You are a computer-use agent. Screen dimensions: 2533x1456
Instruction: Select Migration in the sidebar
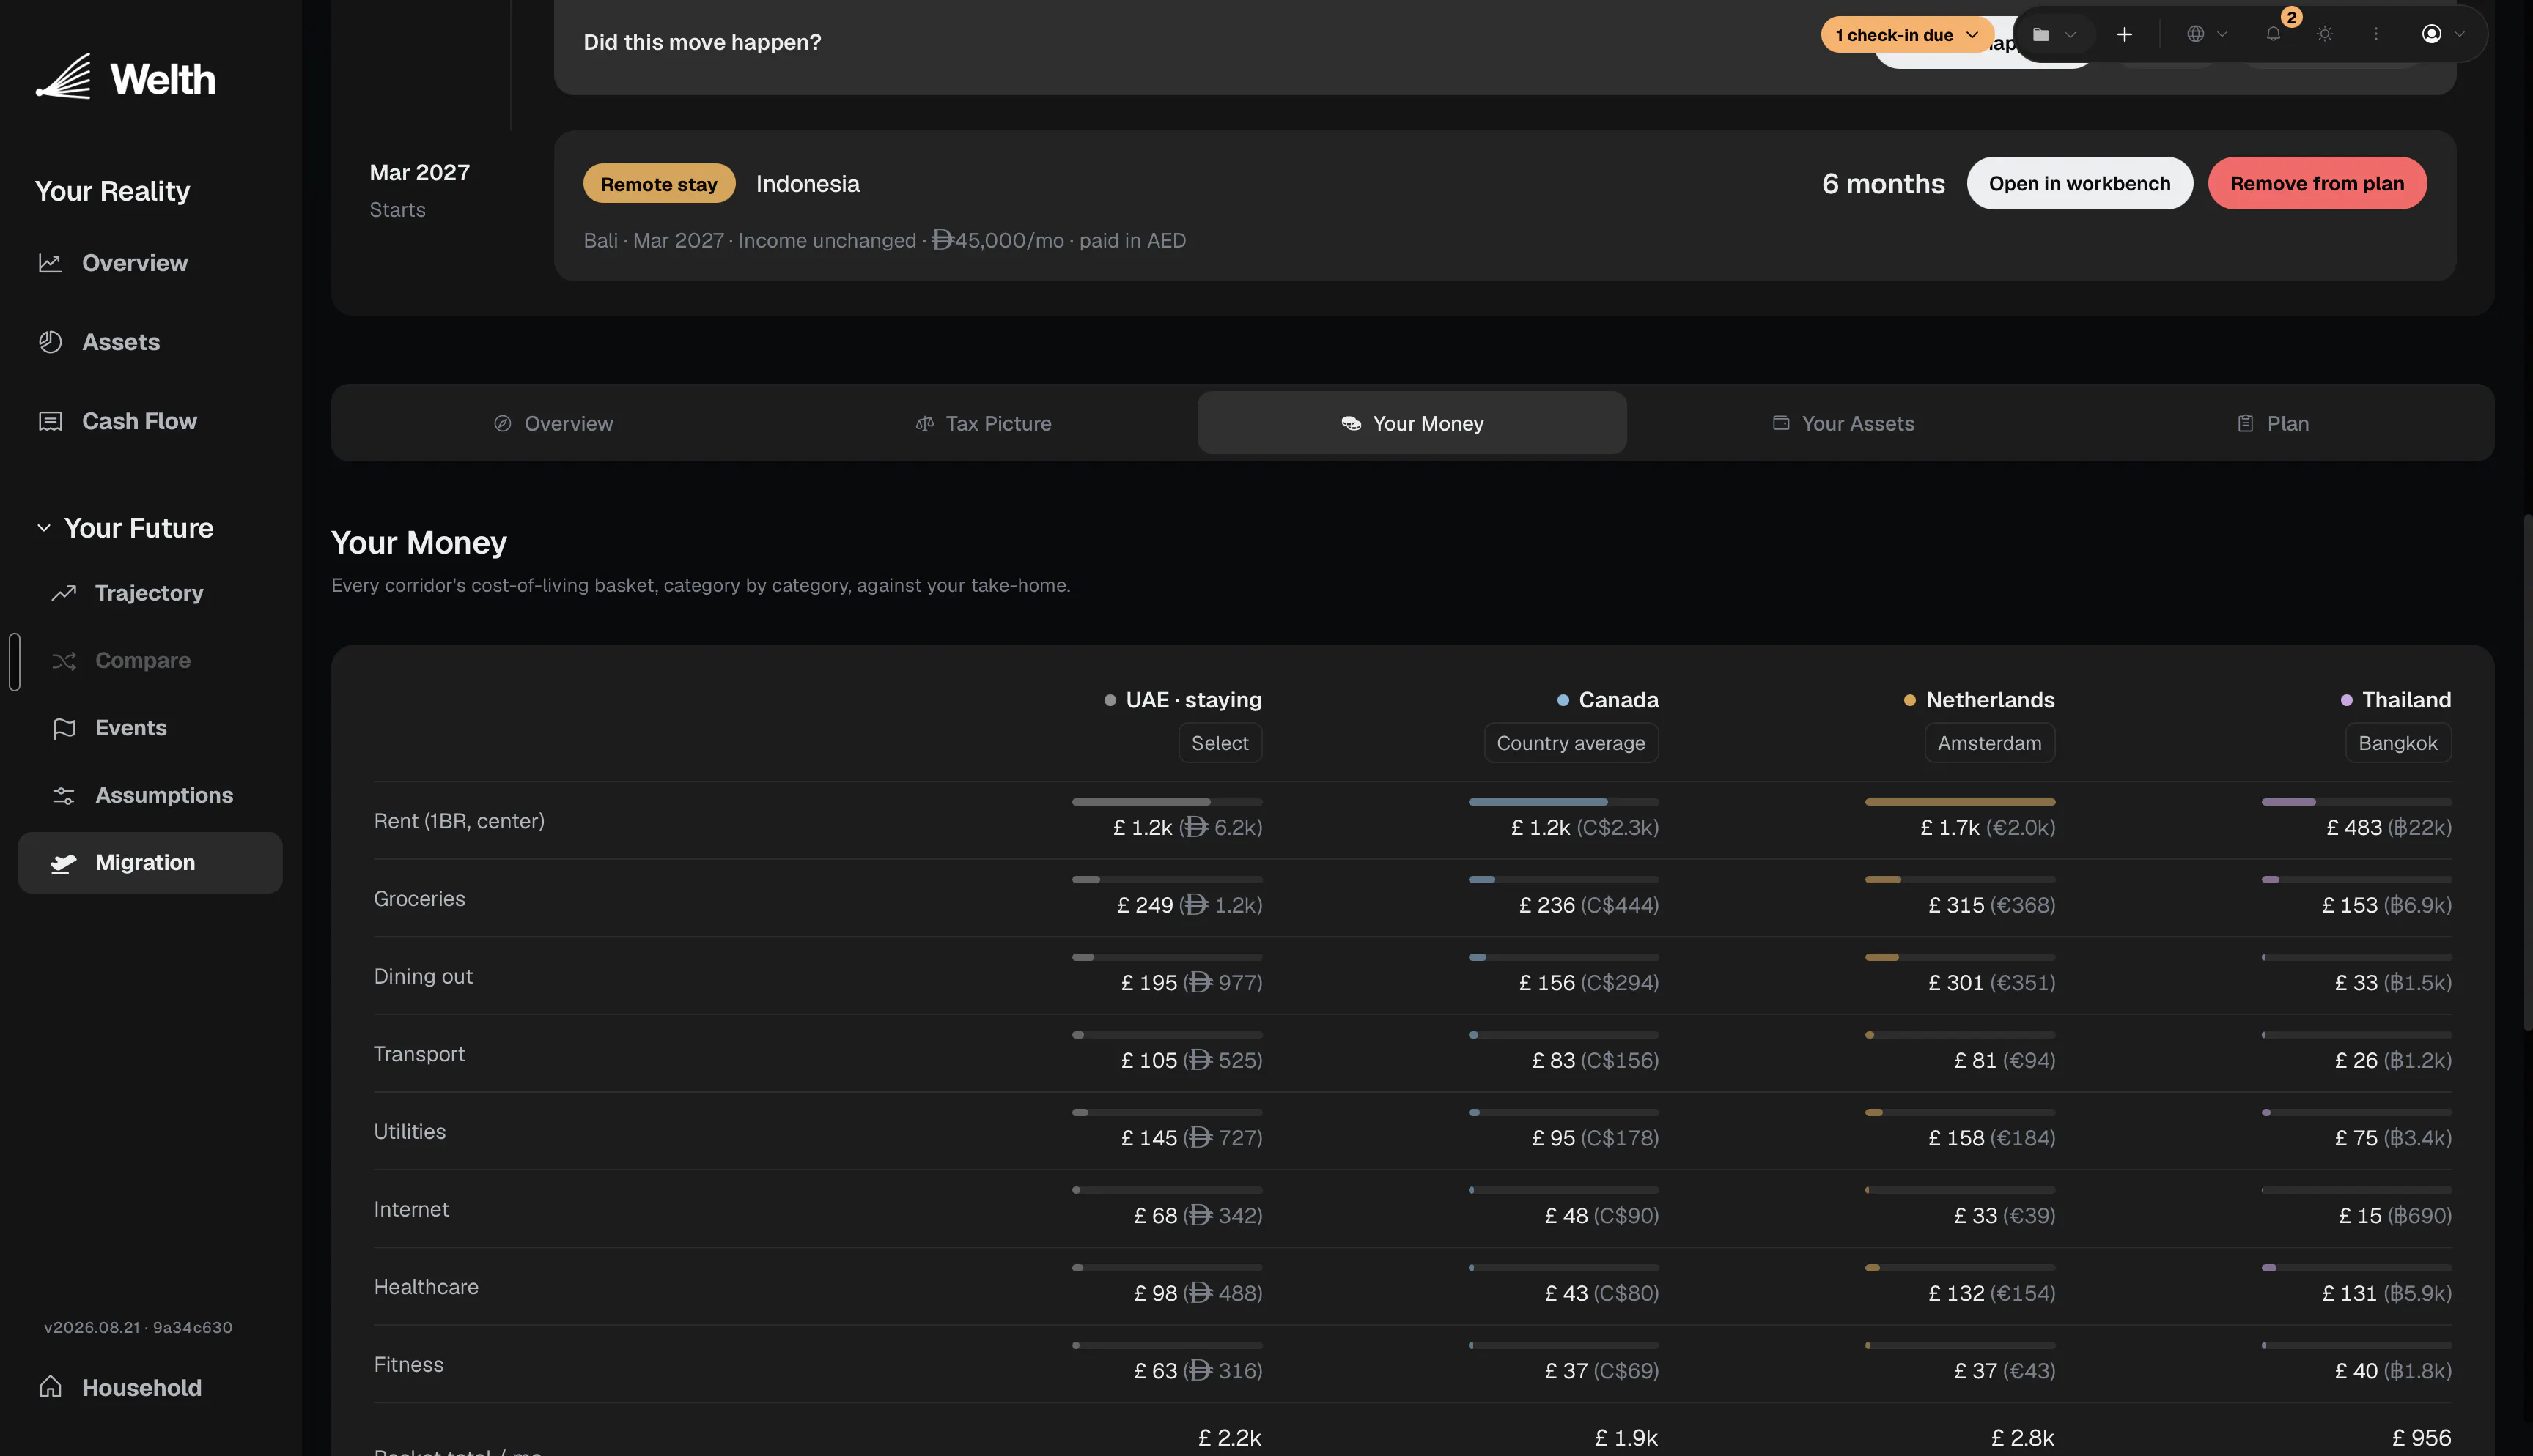tap(150, 862)
